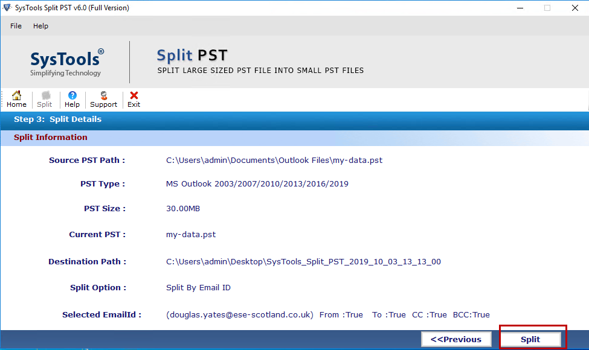
Task: Click the Split By Email ID value
Action: click(198, 288)
